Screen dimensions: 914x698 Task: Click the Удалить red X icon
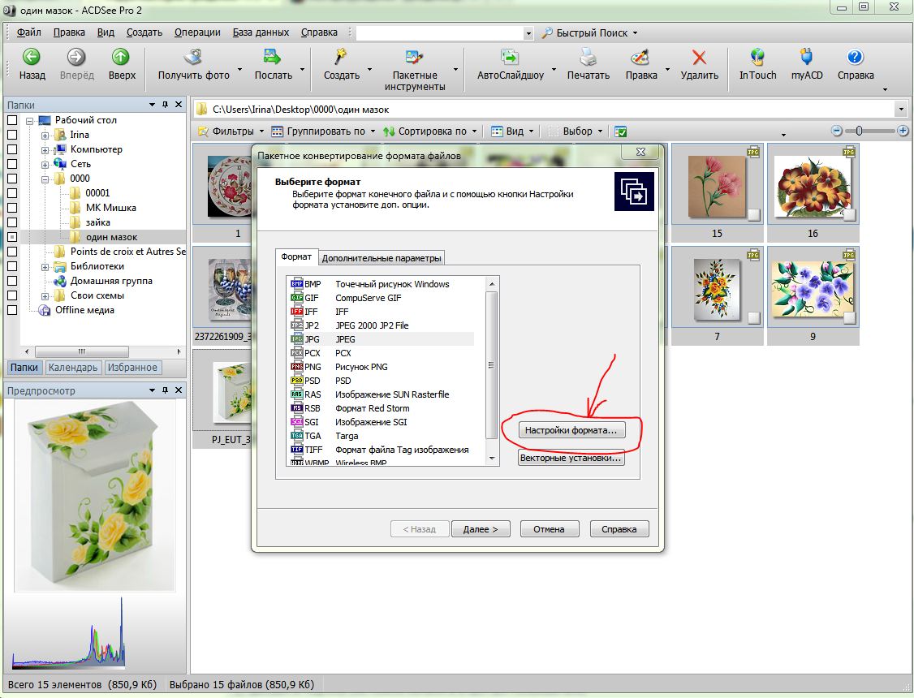pos(699,57)
